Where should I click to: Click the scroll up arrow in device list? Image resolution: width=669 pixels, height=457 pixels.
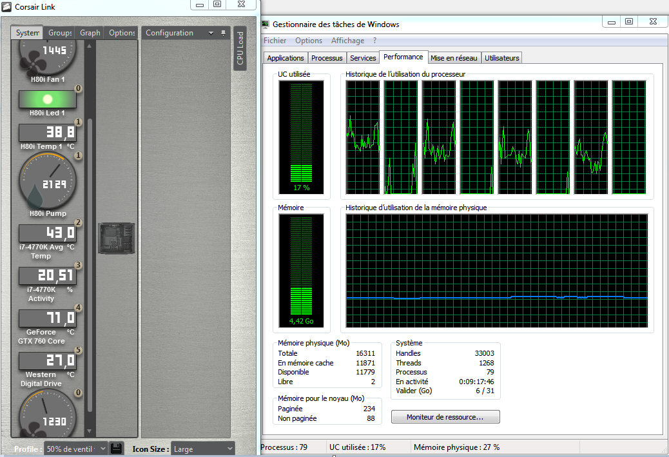click(90, 46)
